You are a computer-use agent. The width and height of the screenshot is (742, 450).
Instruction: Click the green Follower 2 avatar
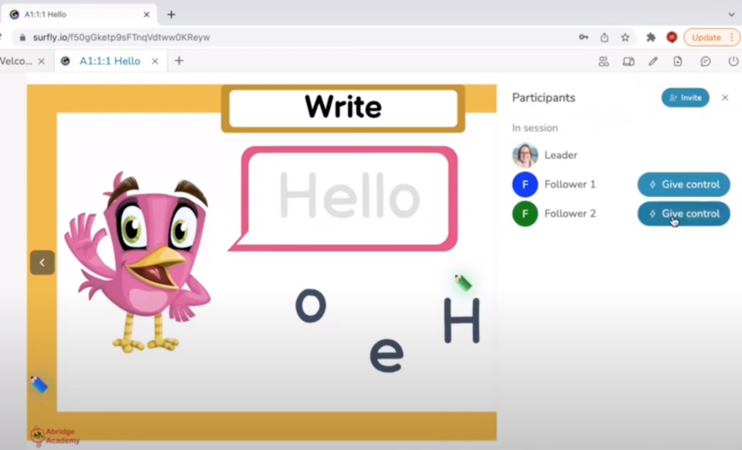(525, 214)
